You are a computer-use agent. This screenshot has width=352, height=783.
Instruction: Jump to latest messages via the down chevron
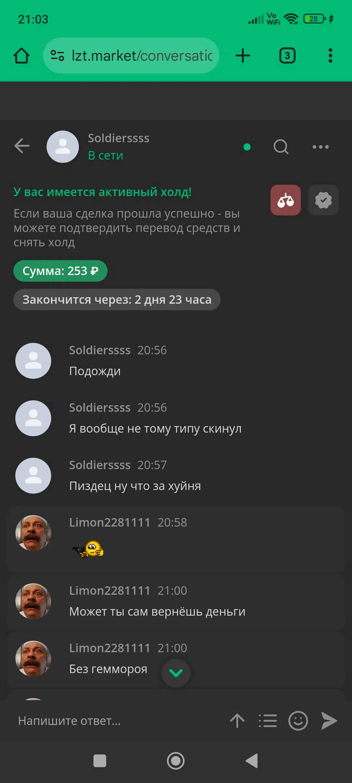tap(176, 673)
